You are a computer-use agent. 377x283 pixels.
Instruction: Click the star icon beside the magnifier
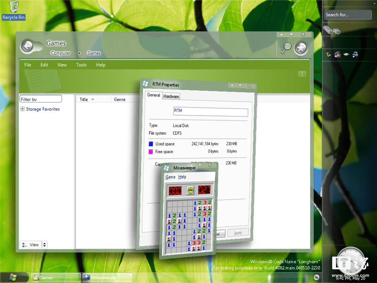pyautogui.click(x=300, y=47)
